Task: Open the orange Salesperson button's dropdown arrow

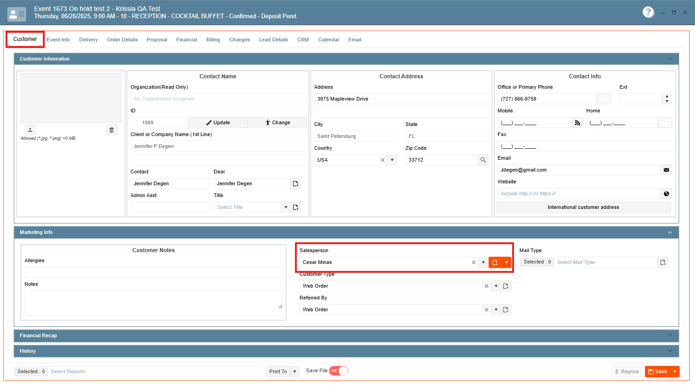Action: (506, 262)
